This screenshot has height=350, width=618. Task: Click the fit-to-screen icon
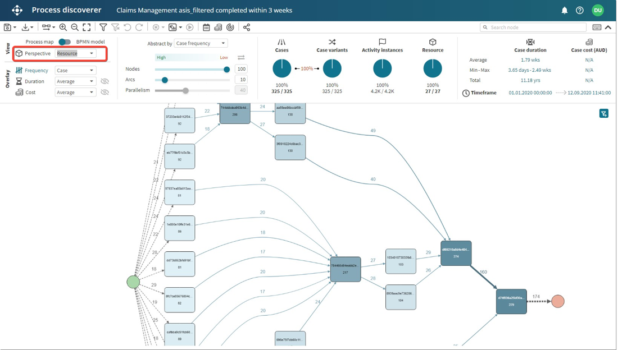pyautogui.click(x=87, y=27)
